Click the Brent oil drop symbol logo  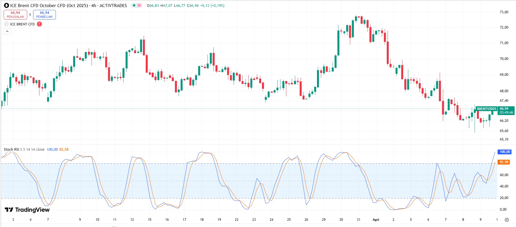click(7, 6)
